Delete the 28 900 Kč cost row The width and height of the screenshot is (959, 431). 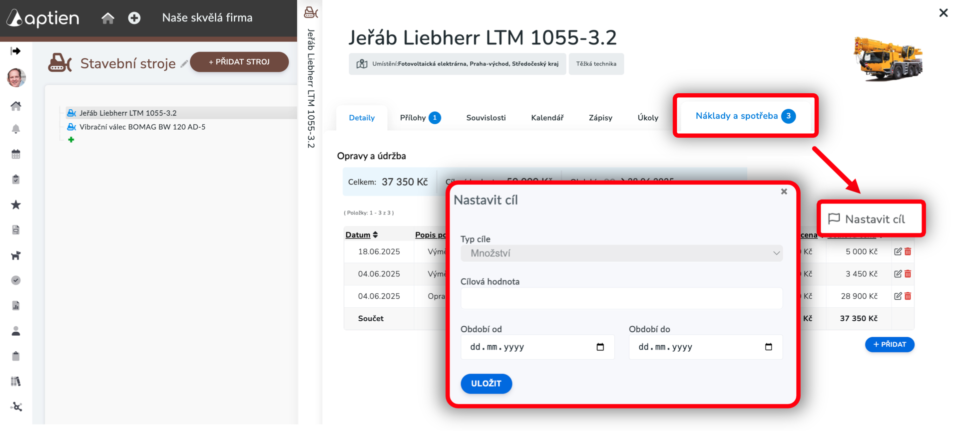click(x=908, y=296)
